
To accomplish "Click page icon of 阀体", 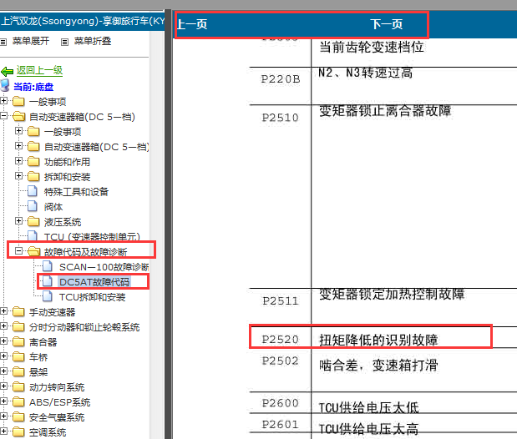I will pyautogui.click(x=33, y=206).
